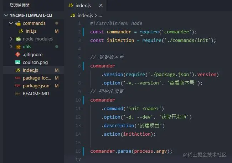Click the commands folder icon

click(18, 23)
